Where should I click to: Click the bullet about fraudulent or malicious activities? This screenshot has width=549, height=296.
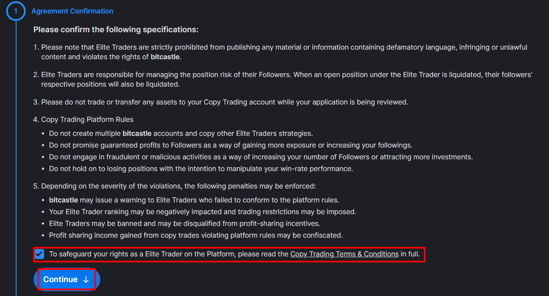pos(261,157)
